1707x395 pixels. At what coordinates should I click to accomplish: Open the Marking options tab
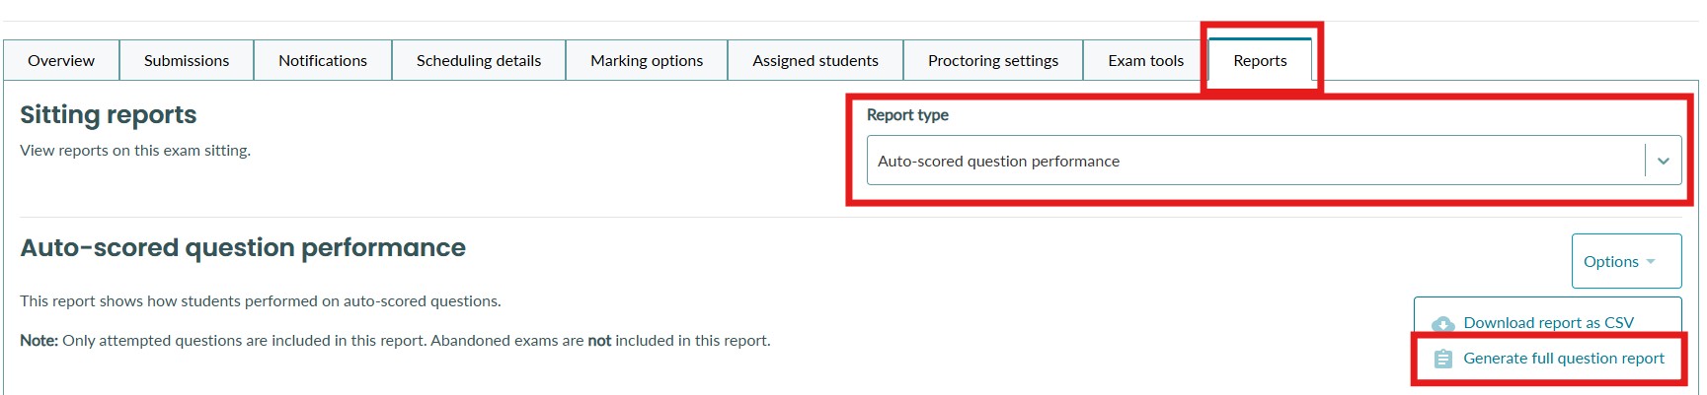click(647, 61)
